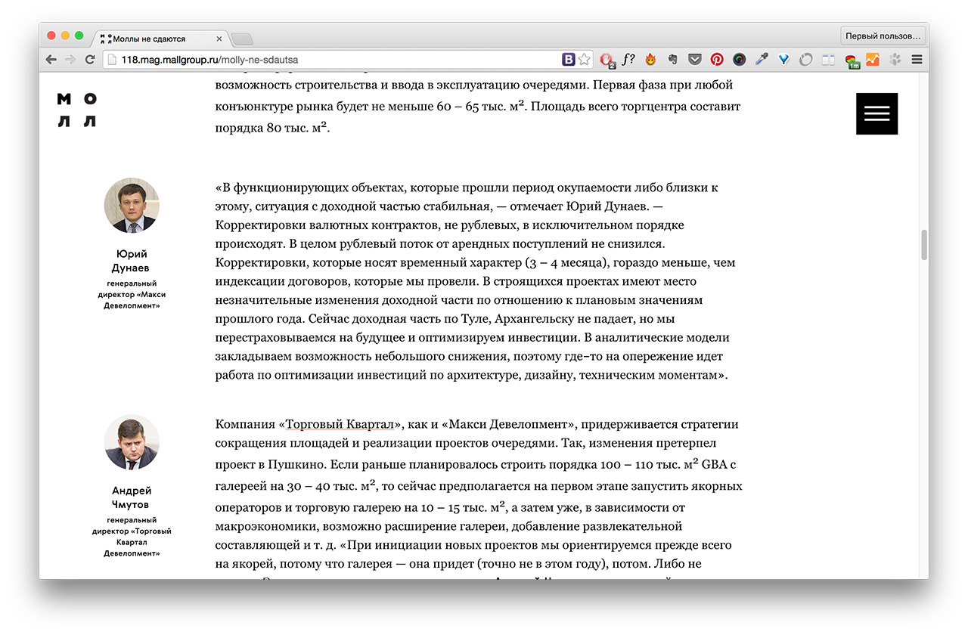Open the colorful camera lens extension
Screen dimensions: 968x635
(739, 59)
